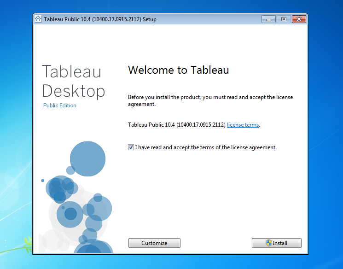Uncheck the license agreement acceptance checkbox
The image size is (343, 269).
click(131, 147)
